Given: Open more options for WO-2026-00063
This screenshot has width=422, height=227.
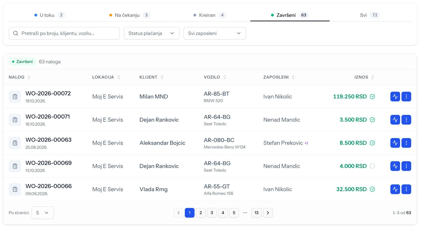Looking at the screenshot, I should coord(406,143).
